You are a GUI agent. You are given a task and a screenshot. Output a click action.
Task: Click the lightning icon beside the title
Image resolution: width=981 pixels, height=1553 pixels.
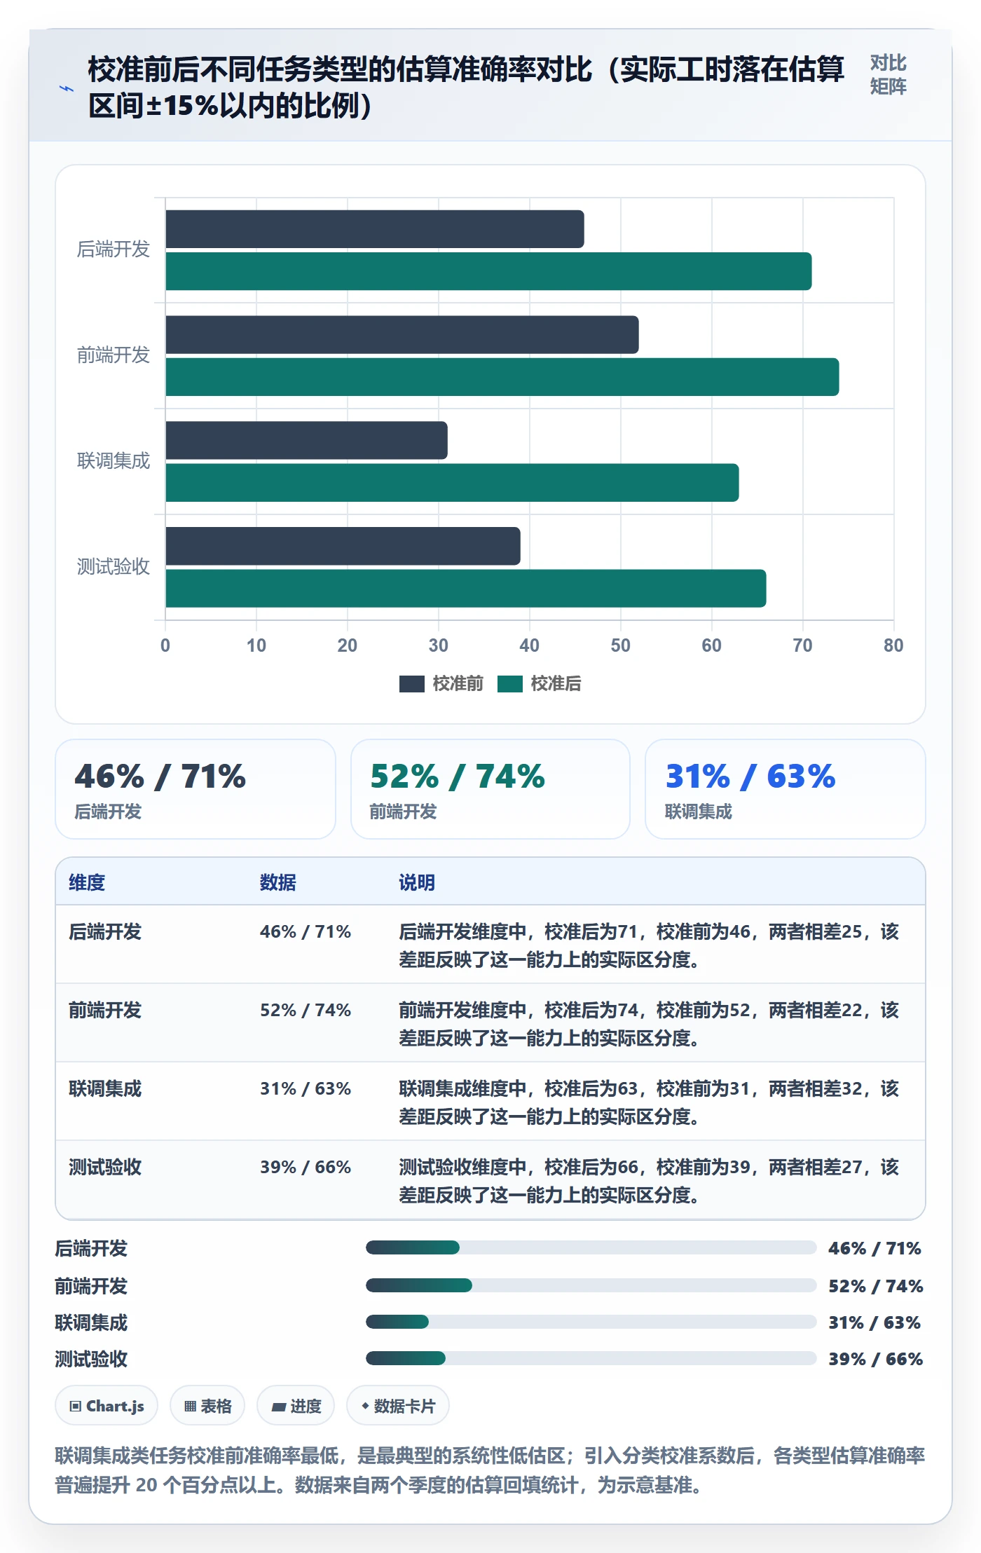click(x=67, y=88)
